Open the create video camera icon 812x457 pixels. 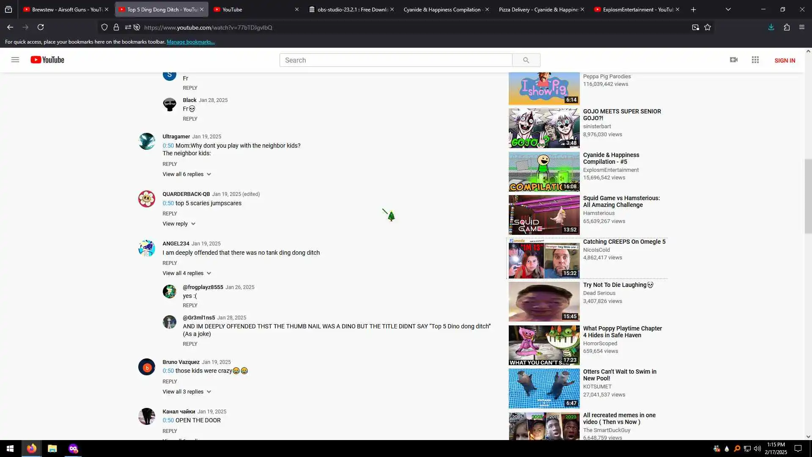click(x=734, y=60)
